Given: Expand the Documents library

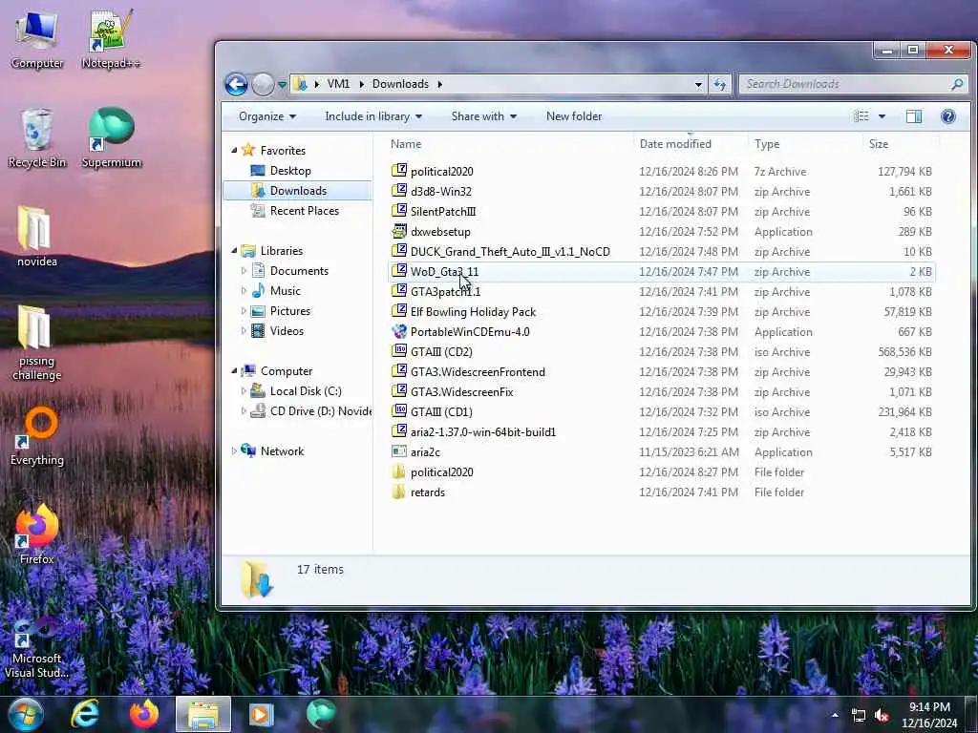Looking at the screenshot, I should click(x=244, y=270).
